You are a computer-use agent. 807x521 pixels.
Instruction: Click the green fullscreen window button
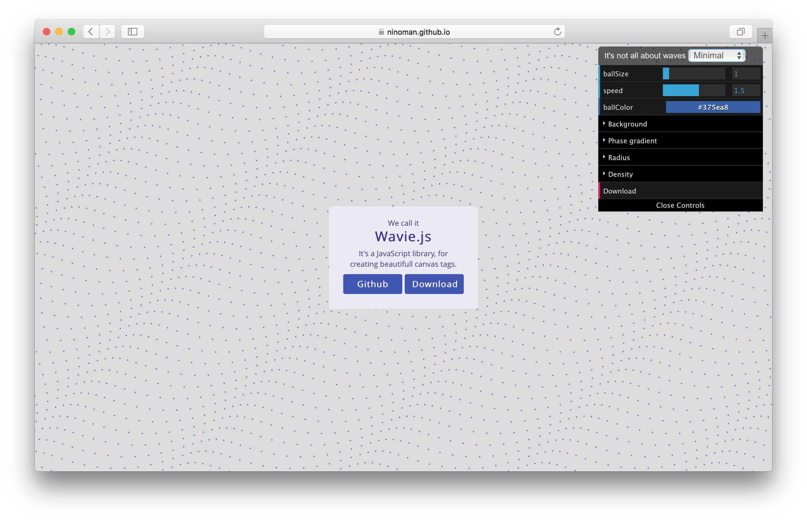pyautogui.click(x=71, y=32)
